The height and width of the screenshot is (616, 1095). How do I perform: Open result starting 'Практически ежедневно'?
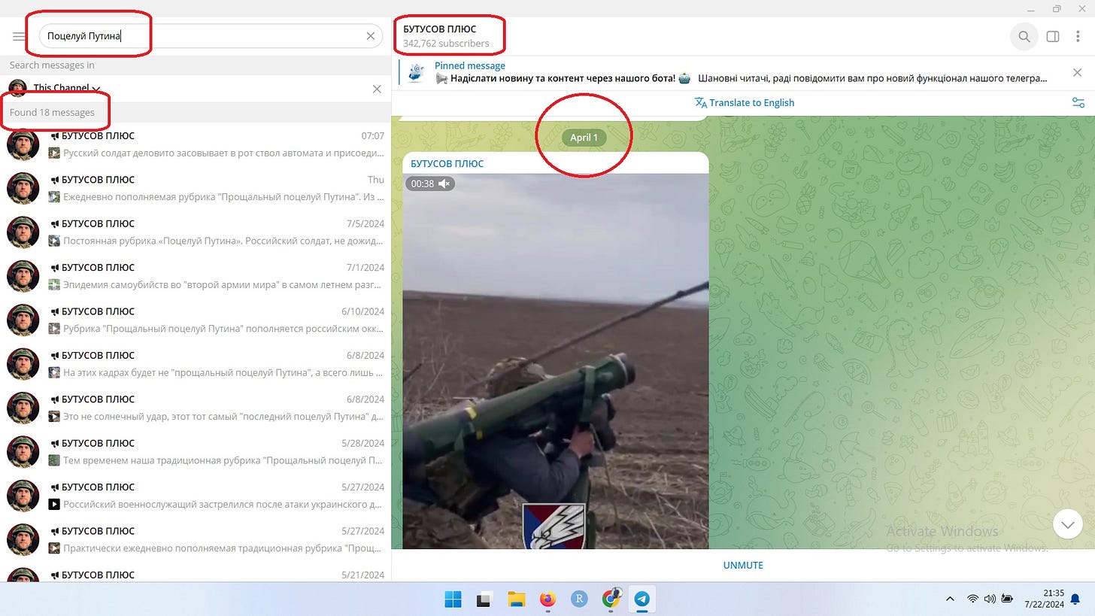click(196, 539)
